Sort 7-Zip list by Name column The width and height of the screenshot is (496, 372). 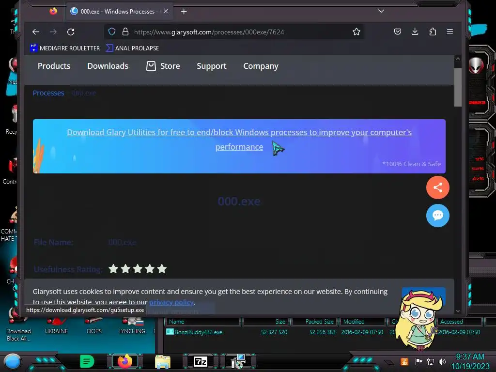pos(203,322)
